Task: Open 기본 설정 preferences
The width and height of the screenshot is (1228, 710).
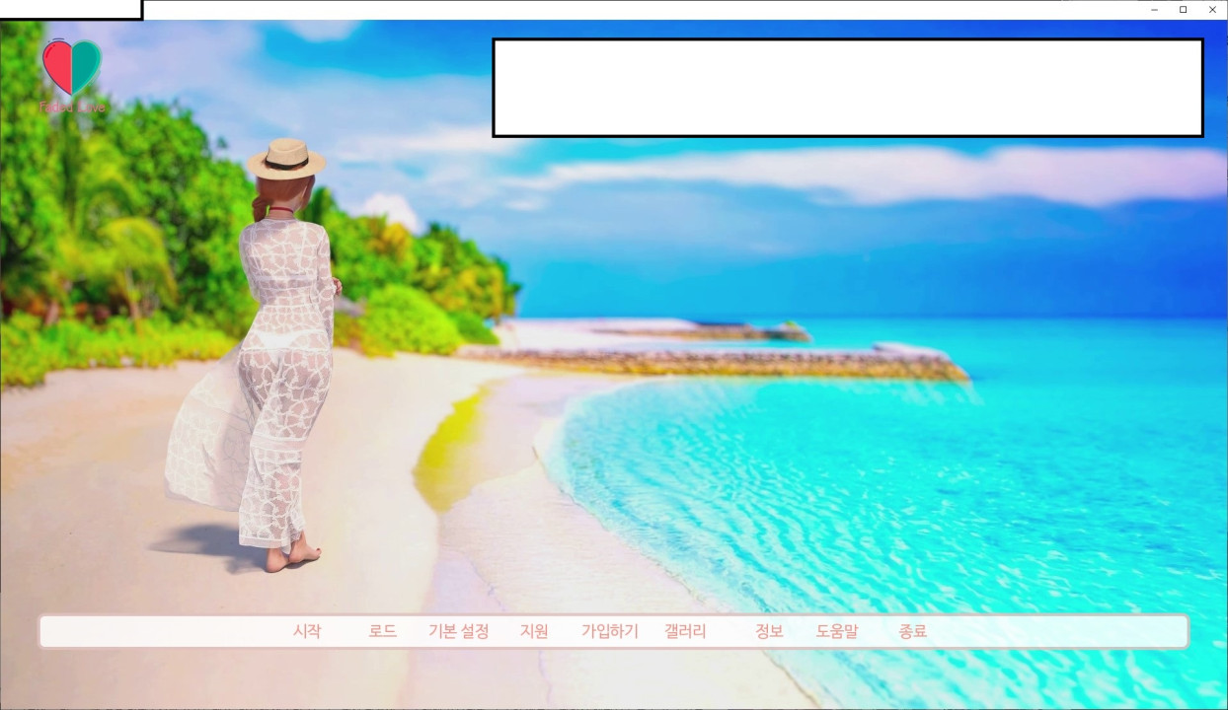Action: click(458, 632)
